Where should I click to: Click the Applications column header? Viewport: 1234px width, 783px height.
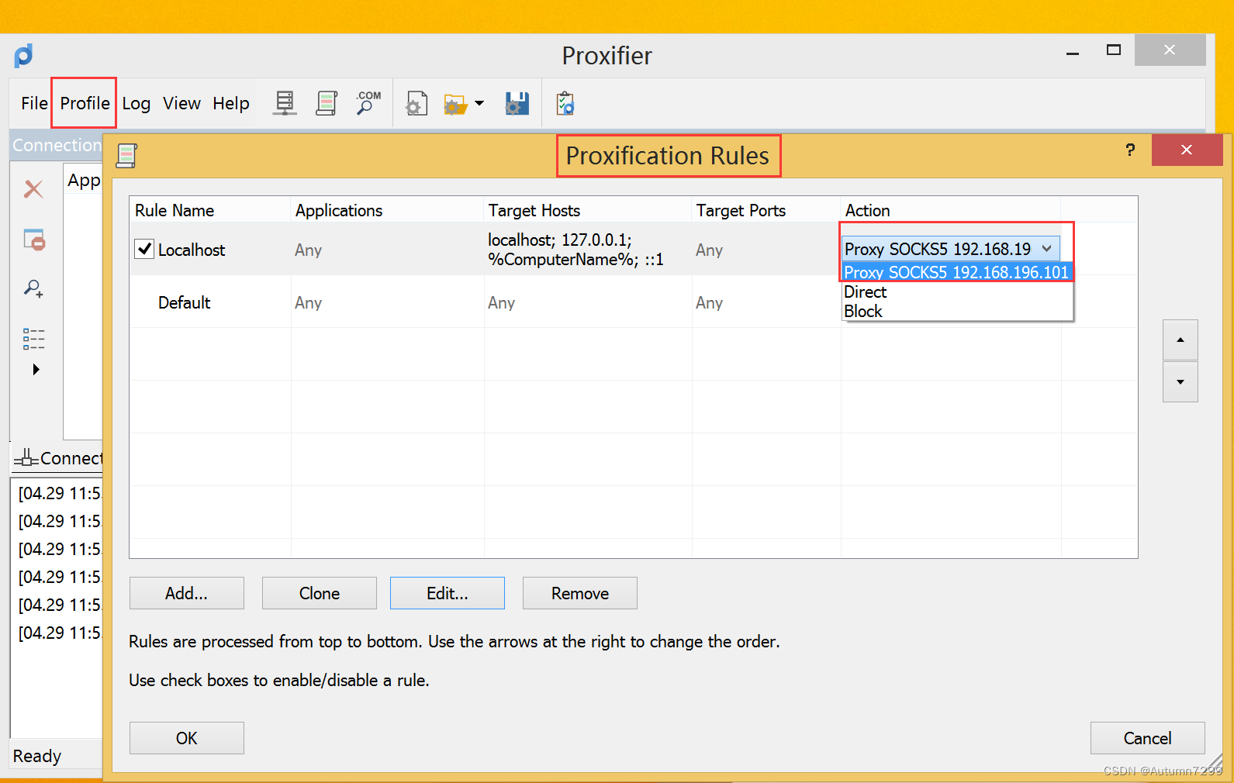click(x=387, y=210)
